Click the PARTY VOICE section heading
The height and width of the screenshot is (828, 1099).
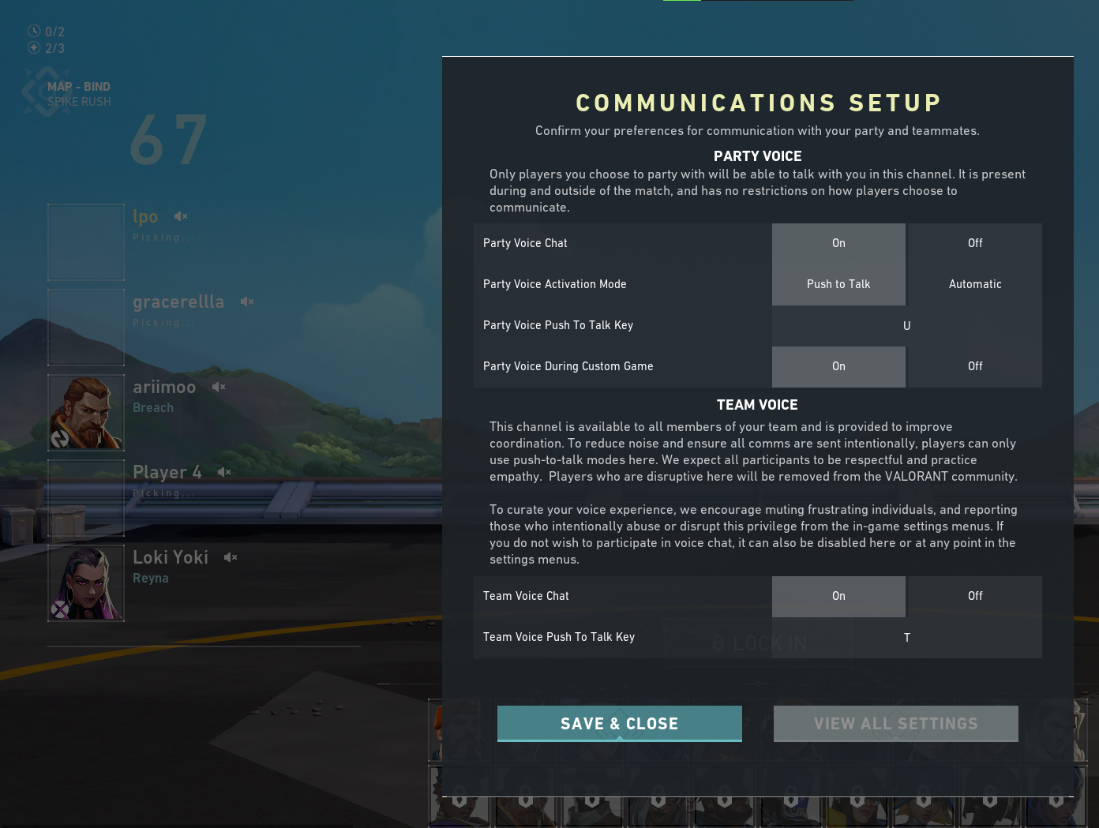point(758,156)
